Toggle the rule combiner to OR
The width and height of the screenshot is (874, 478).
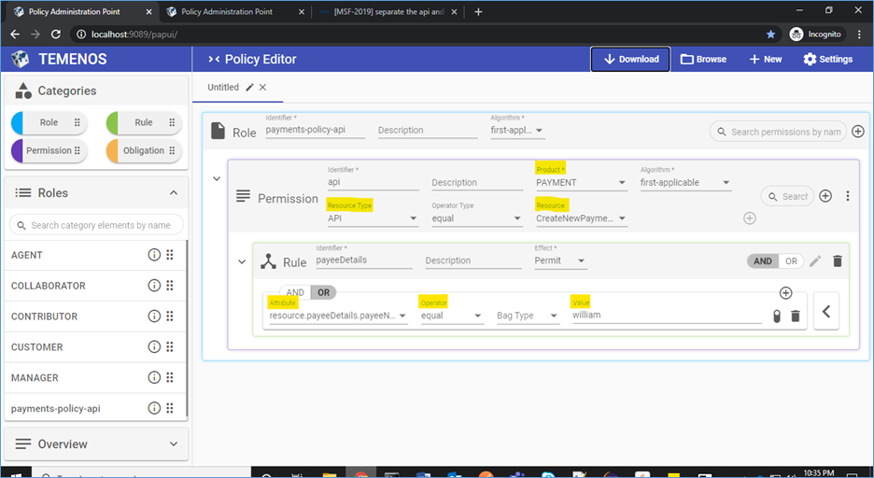pos(791,261)
